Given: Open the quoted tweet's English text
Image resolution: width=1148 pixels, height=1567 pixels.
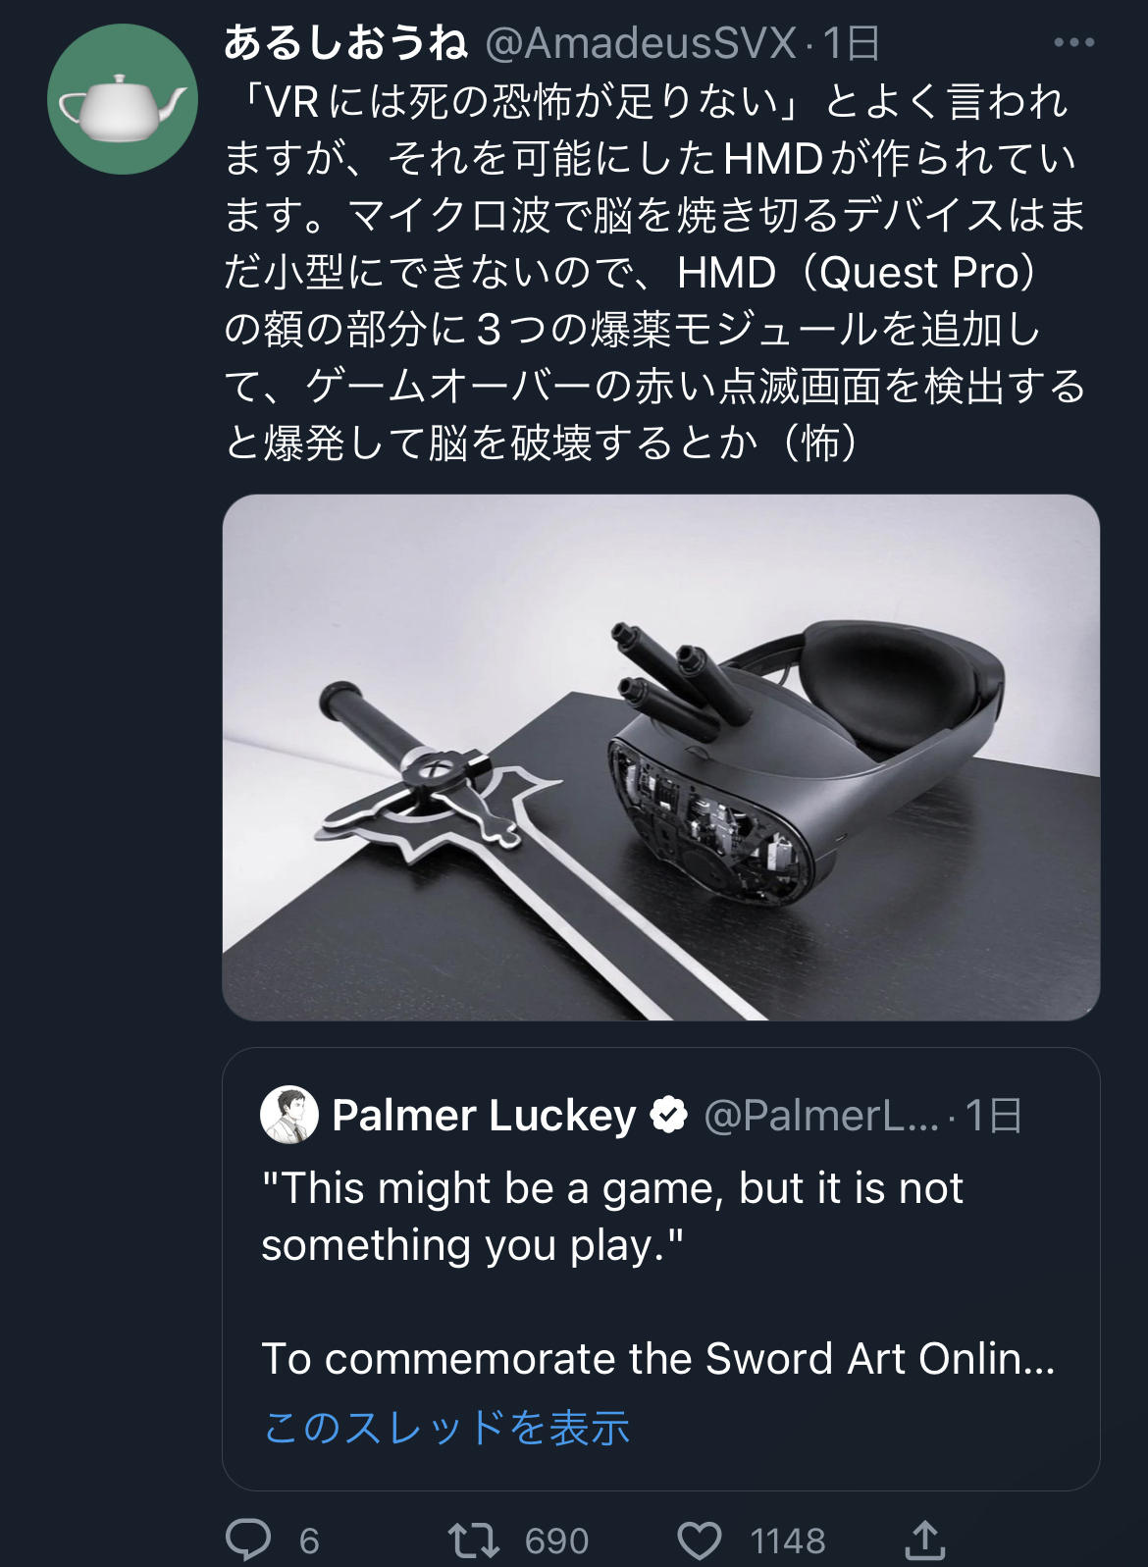Looking at the screenshot, I should click(x=658, y=1273).
